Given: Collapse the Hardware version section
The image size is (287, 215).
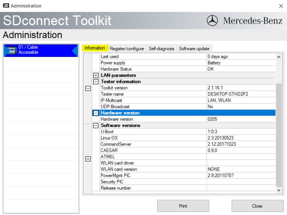Looking at the screenshot, I should [96, 113].
